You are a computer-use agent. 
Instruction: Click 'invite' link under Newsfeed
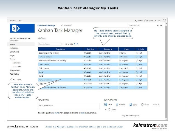coord(57,113)
